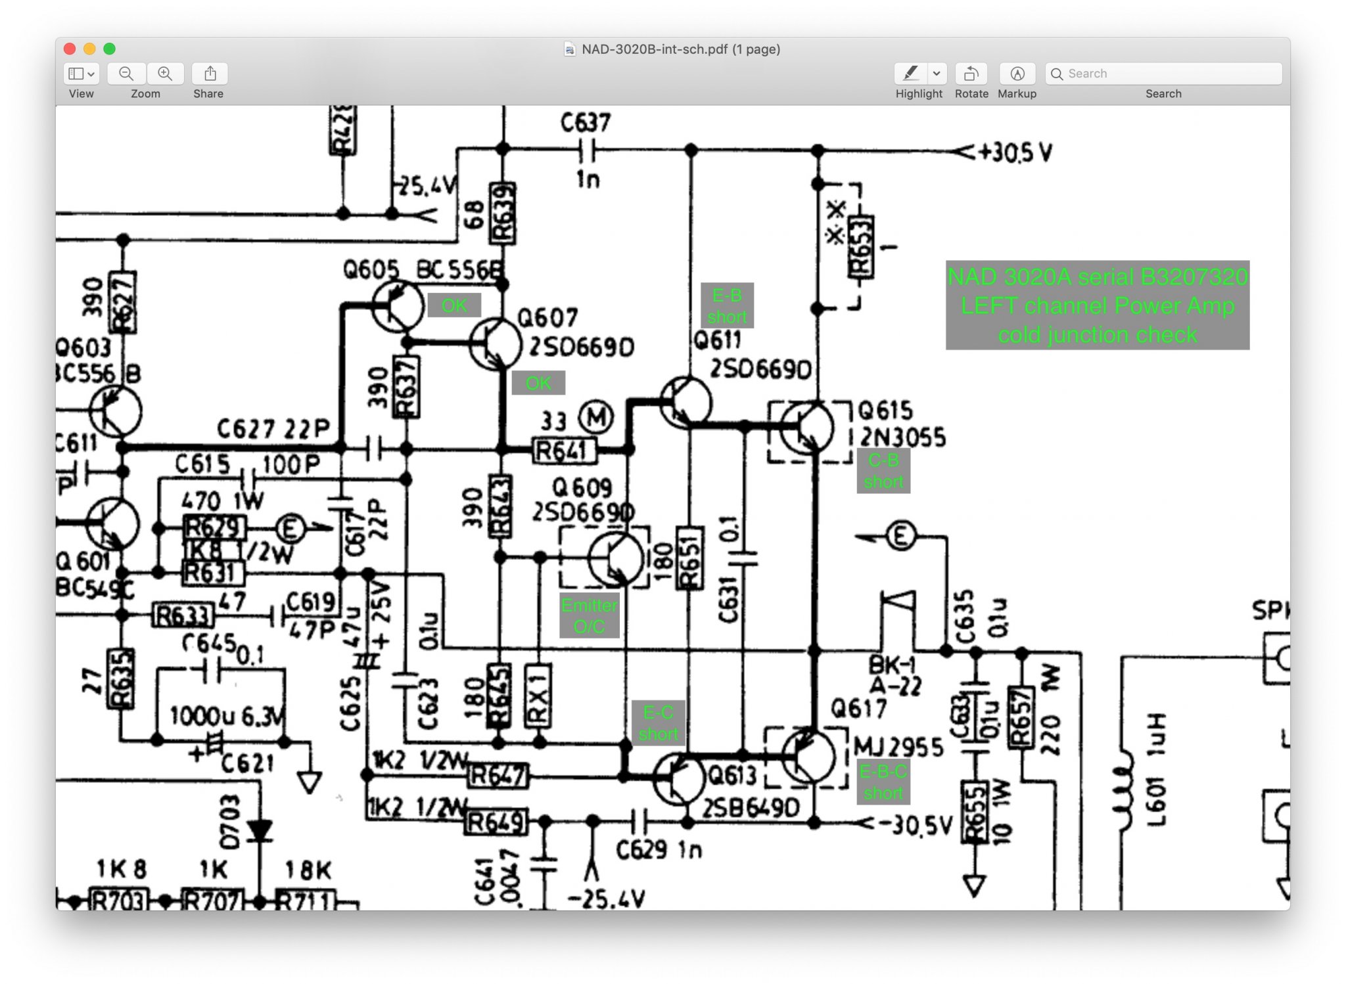Click the 'C621' capacitor label
This screenshot has height=984, width=1346.
(x=247, y=763)
